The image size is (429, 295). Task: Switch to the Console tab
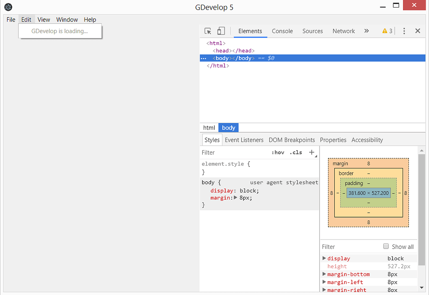(282, 31)
